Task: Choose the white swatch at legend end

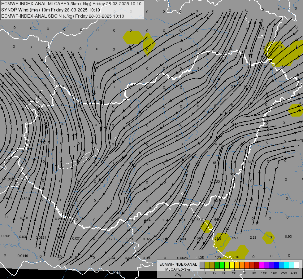Action: pos(297,265)
